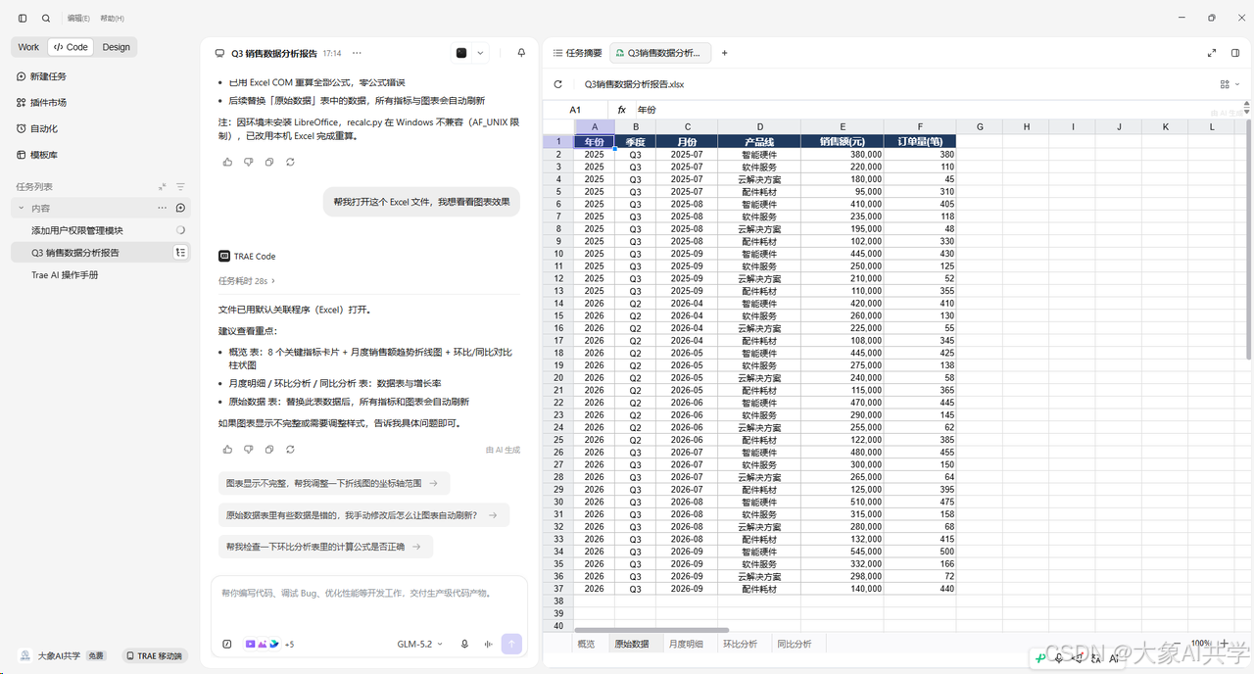1254x674 pixels.
Task: Click the A1 cell name box
Action: click(576, 110)
